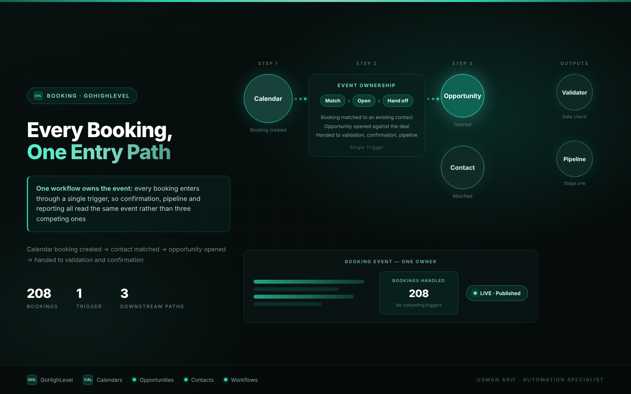Select the Calendar step node
Viewport: 631px width, 394px height.
tap(268, 98)
